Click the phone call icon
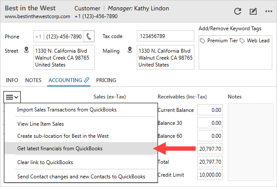The width and height of the screenshot is (277, 187). point(89,37)
